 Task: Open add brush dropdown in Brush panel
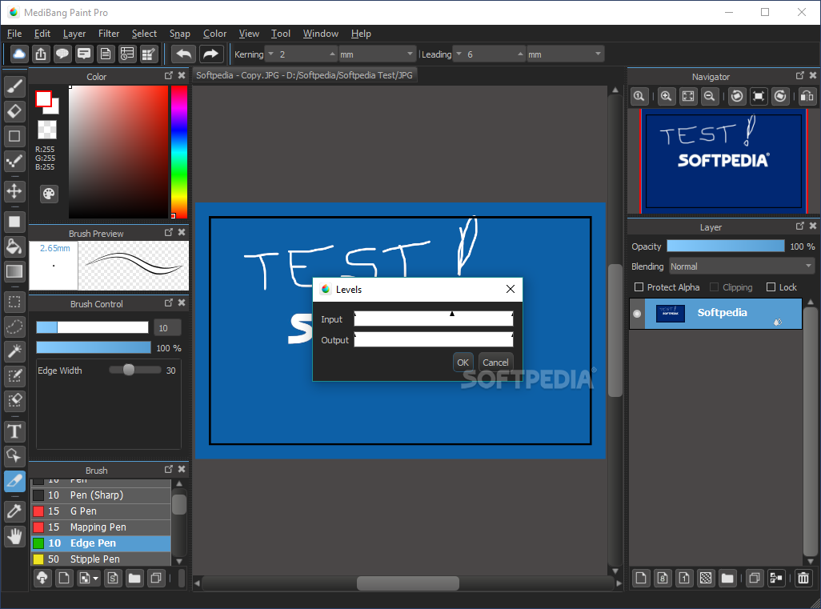pyautogui.click(x=88, y=578)
